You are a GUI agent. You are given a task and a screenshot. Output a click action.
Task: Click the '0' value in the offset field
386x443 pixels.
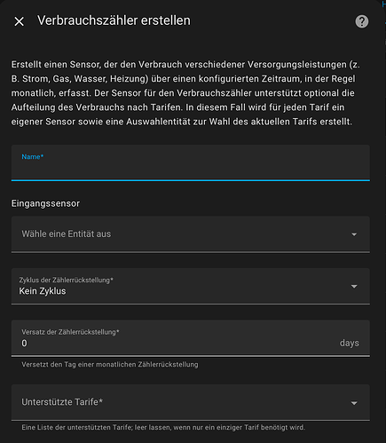[x=24, y=344]
